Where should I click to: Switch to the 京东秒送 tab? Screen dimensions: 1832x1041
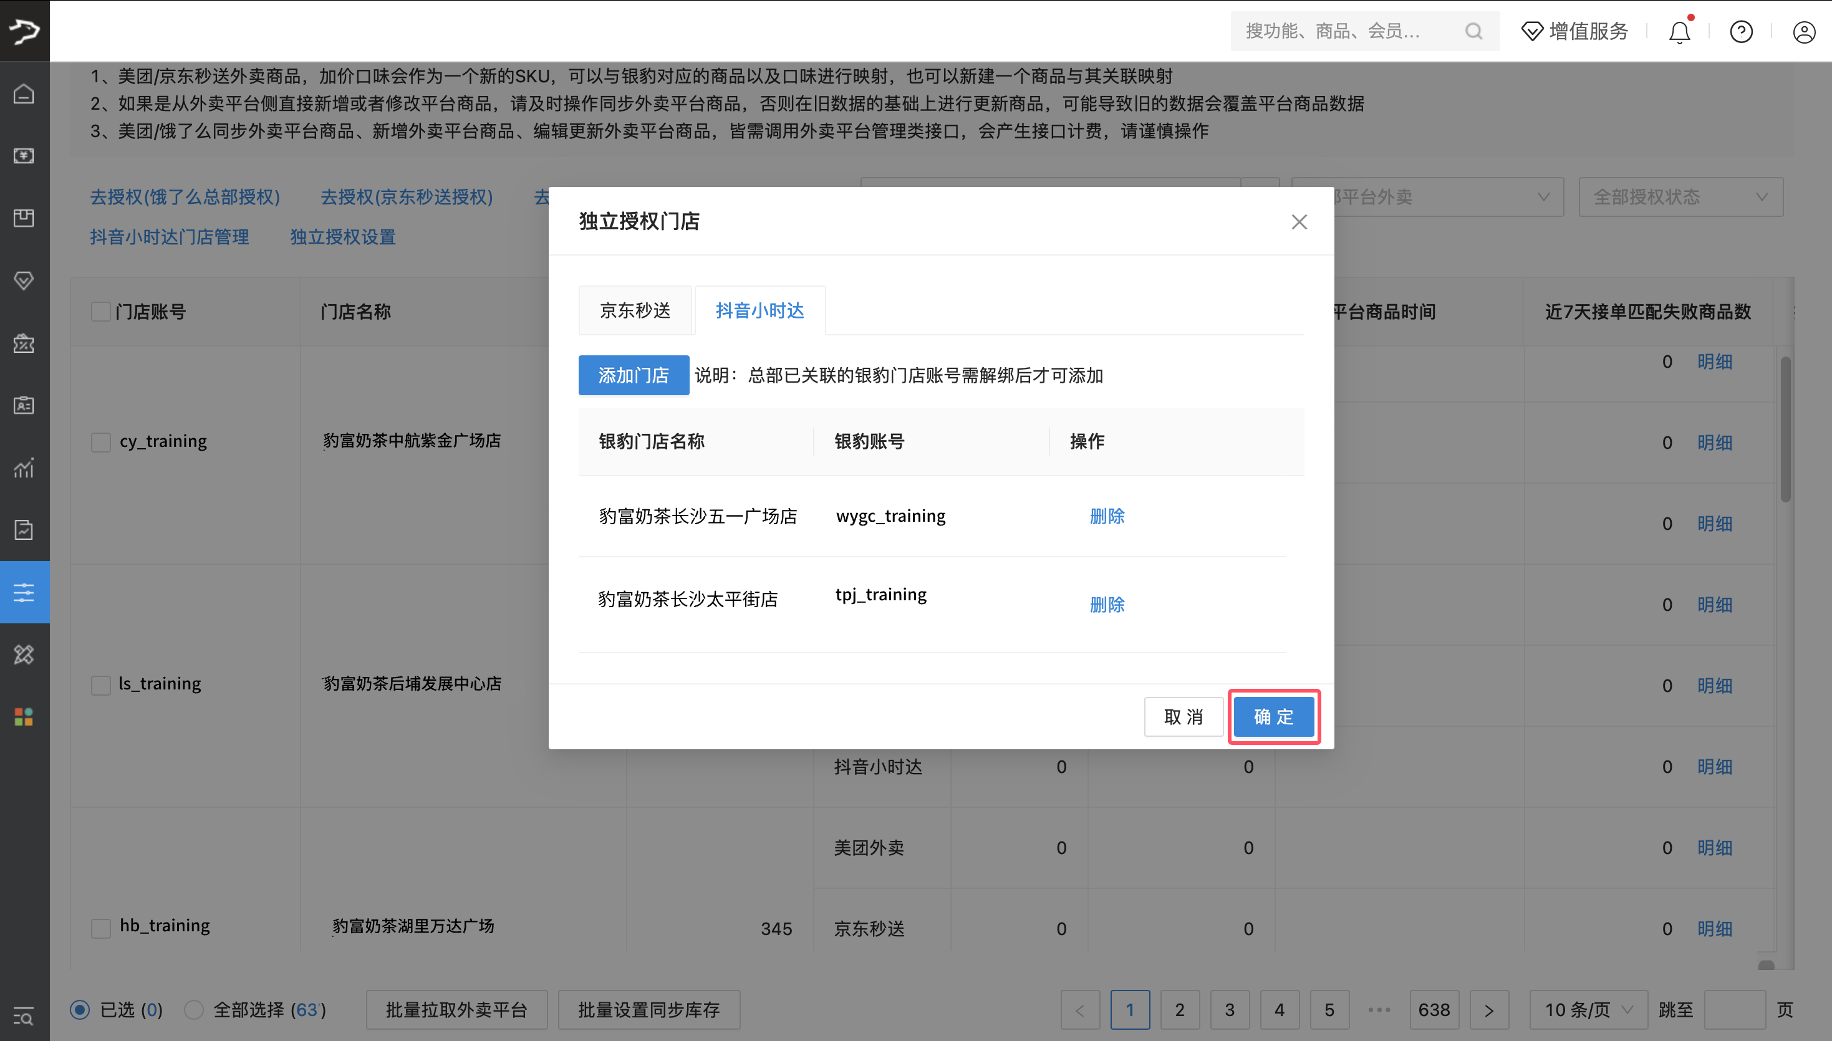coord(635,310)
